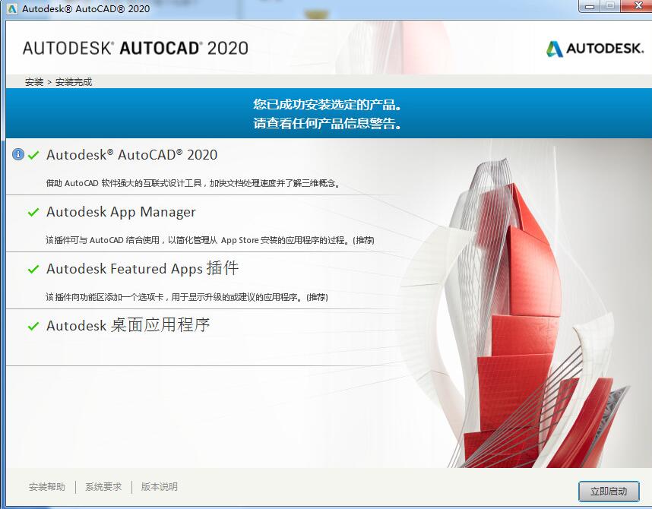Select the Autodesk® AutoCAD® 2020 product title
This screenshot has height=509, width=652.
[x=131, y=155]
